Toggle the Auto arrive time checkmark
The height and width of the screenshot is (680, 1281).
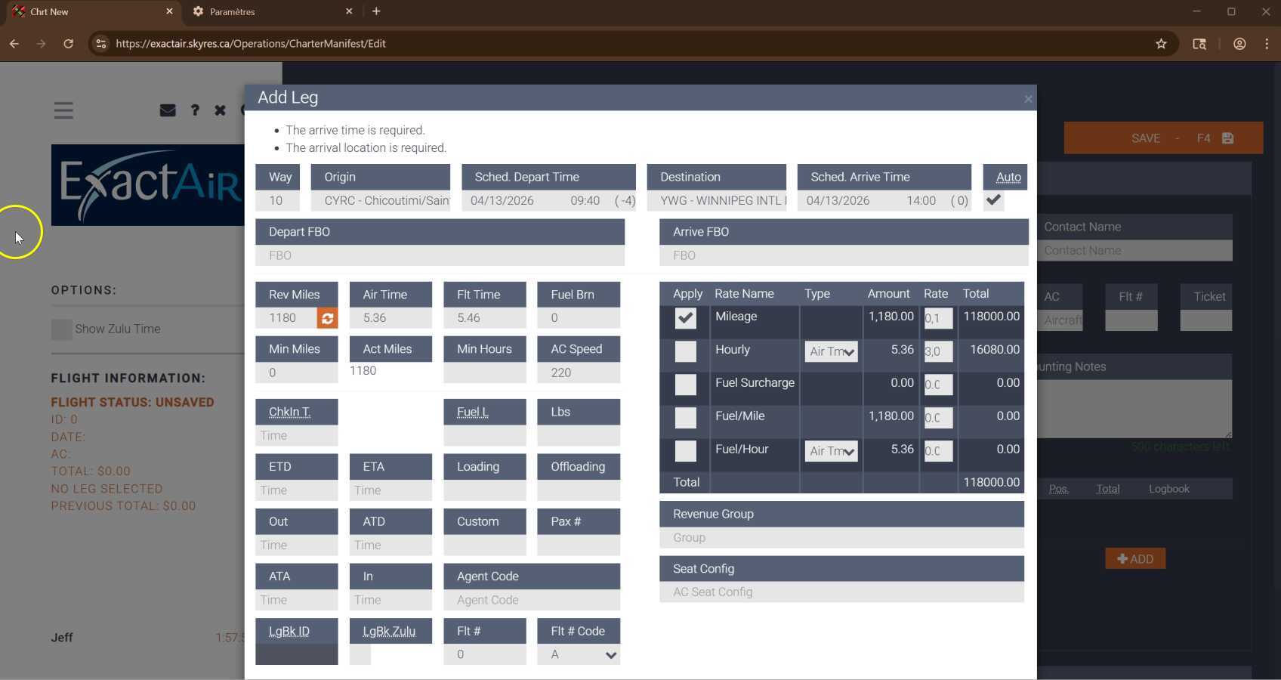click(x=993, y=200)
